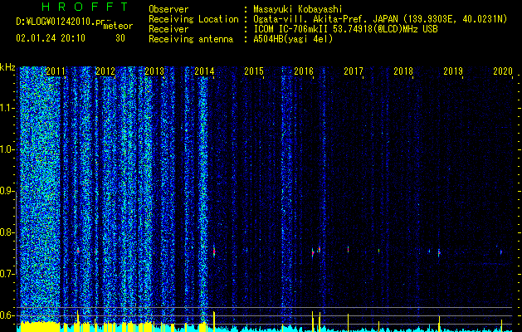The height and width of the screenshot is (332, 522).
Task: Click the 'Receiver' field label
Action: tap(168, 29)
